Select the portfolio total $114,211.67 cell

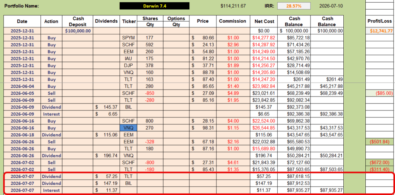[x=233, y=5]
